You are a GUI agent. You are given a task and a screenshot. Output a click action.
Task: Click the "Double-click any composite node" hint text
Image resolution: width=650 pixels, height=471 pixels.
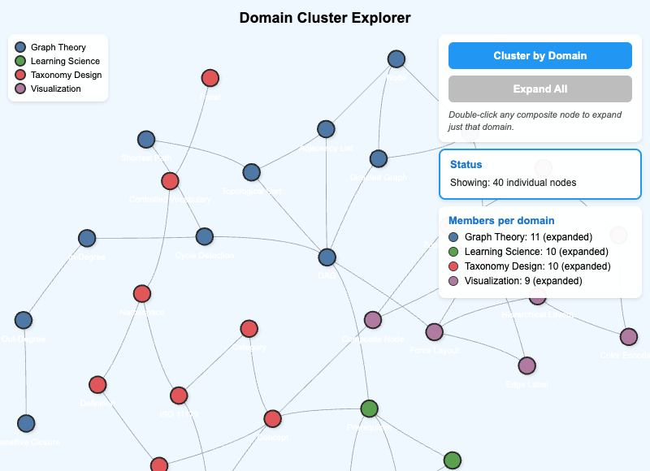coord(535,120)
